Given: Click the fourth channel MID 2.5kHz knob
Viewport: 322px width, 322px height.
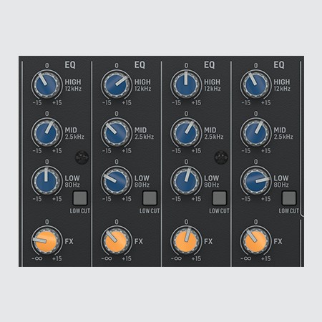Looking at the screenshot, I should [x=255, y=133].
